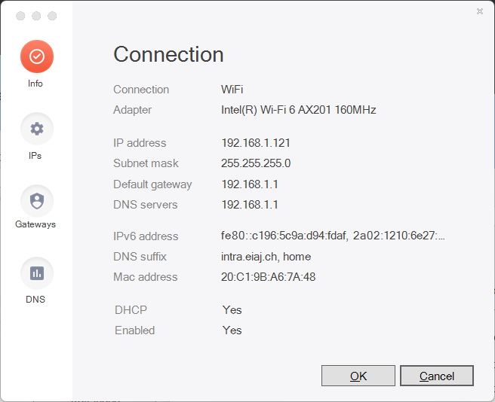Click the IP address value 192.168.1.121
The image size is (495, 402).
[x=256, y=143]
